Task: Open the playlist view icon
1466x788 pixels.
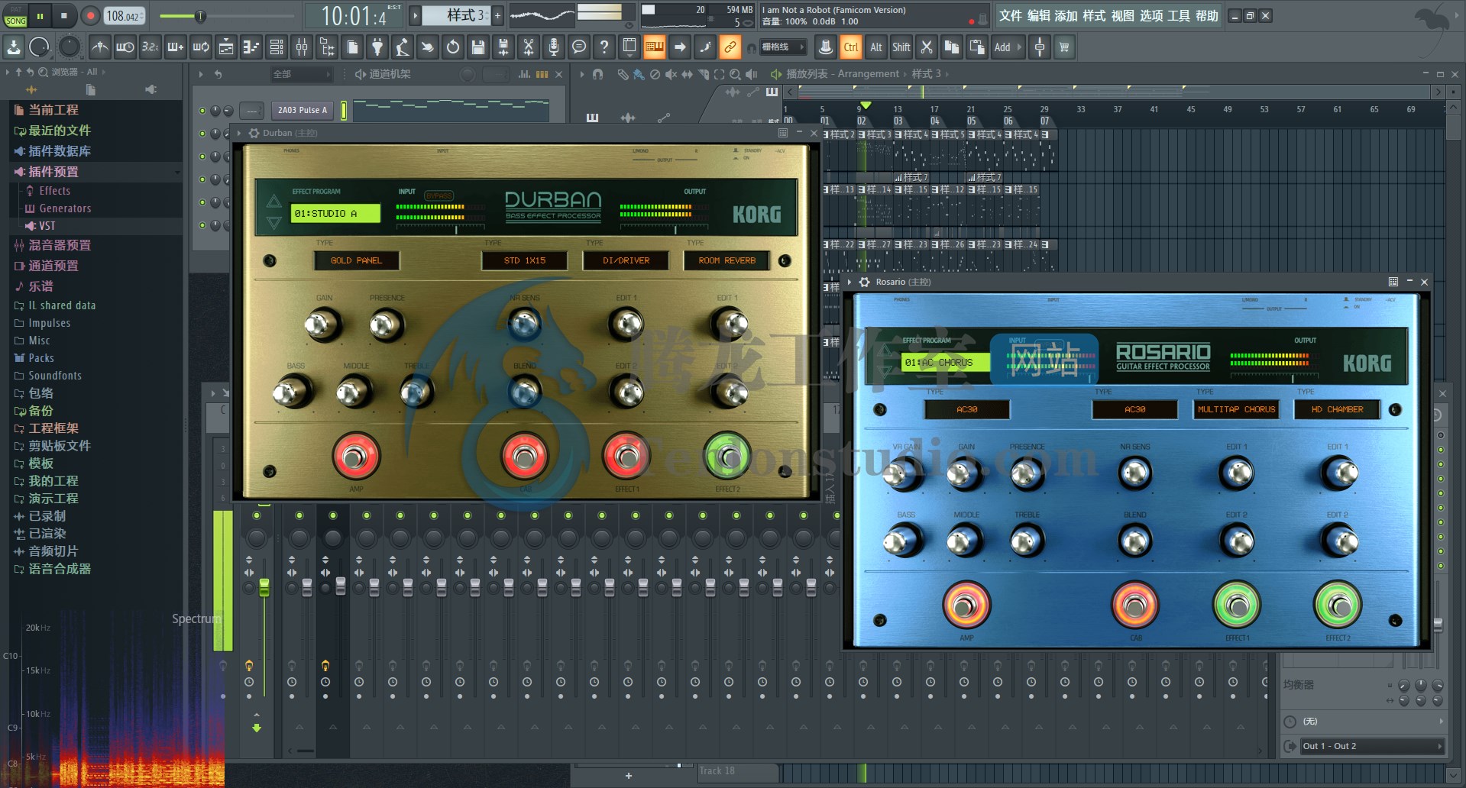Action: point(226,47)
